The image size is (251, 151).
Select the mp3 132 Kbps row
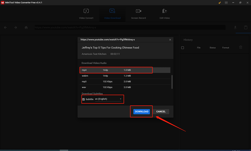[x=125, y=82]
